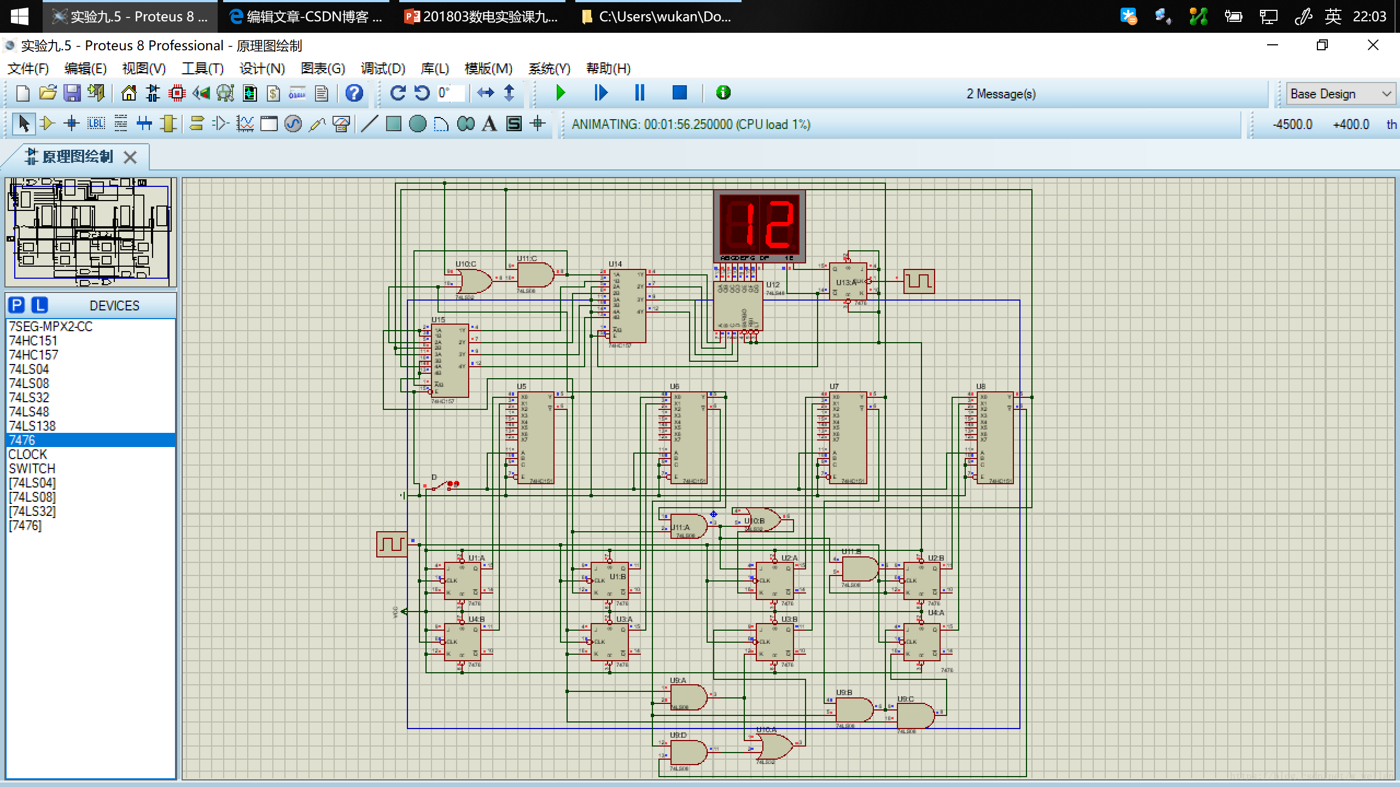Create a new project with toolbar icon

(x=23, y=93)
